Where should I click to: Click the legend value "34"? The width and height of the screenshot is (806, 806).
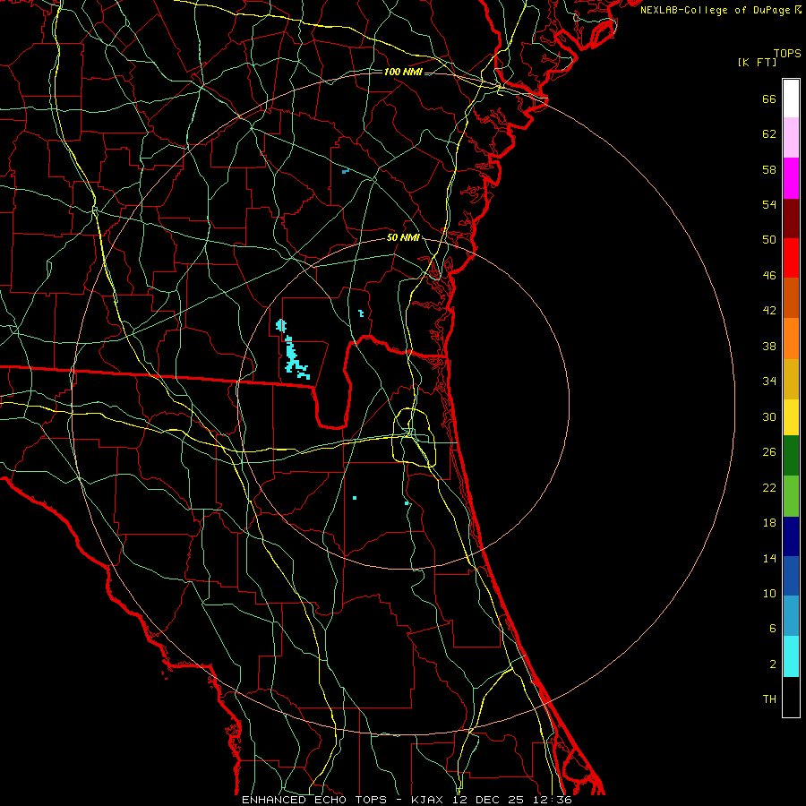(769, 382)
